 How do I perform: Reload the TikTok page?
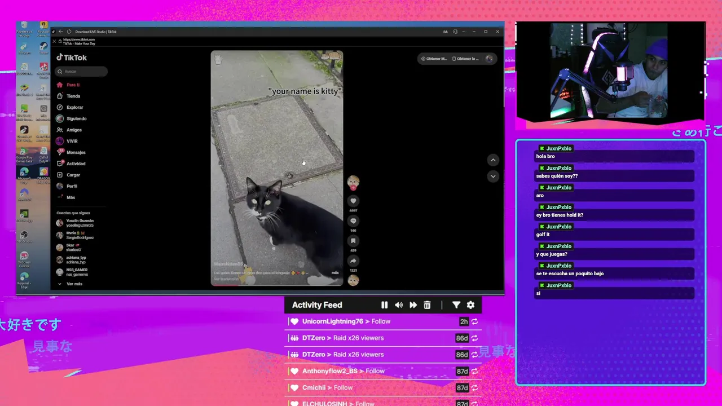point(69,32)
